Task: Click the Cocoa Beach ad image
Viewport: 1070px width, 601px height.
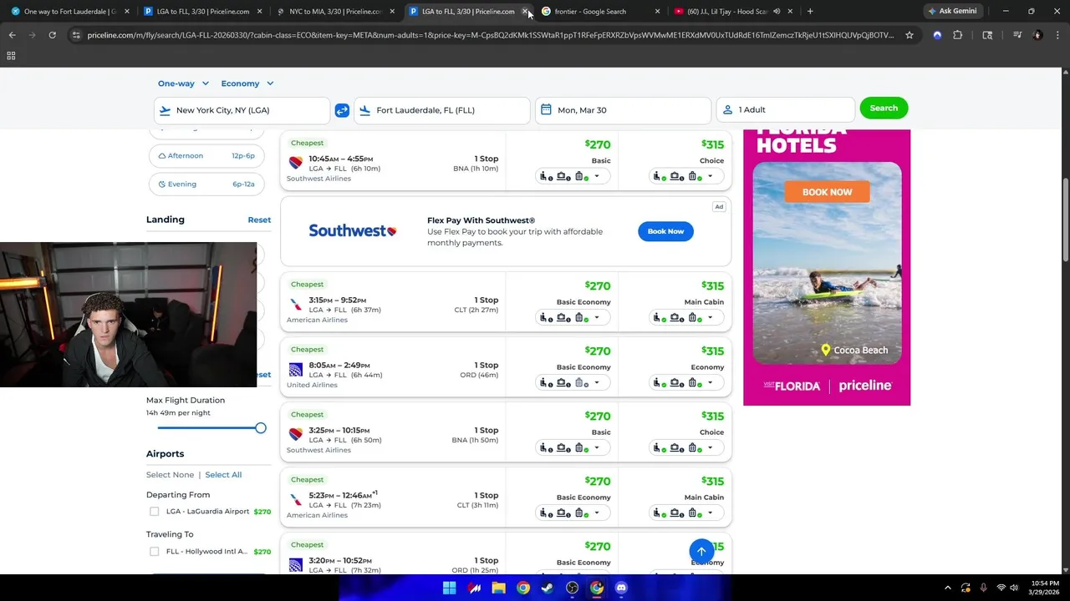Action: pos(827,263)
